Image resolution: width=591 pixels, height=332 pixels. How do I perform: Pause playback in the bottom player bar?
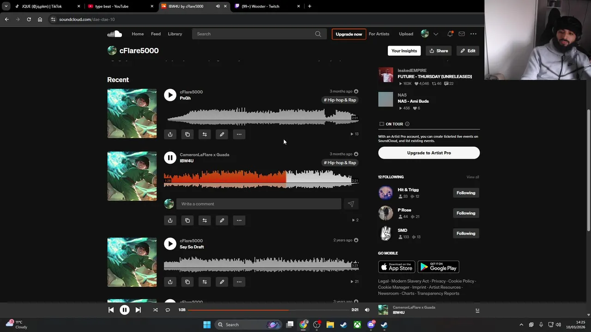pos(125,310)
